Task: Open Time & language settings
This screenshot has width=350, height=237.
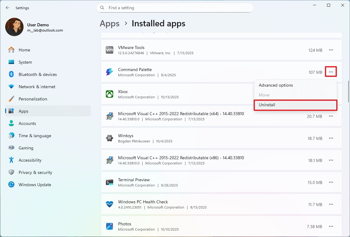Action: coord(34,136)
